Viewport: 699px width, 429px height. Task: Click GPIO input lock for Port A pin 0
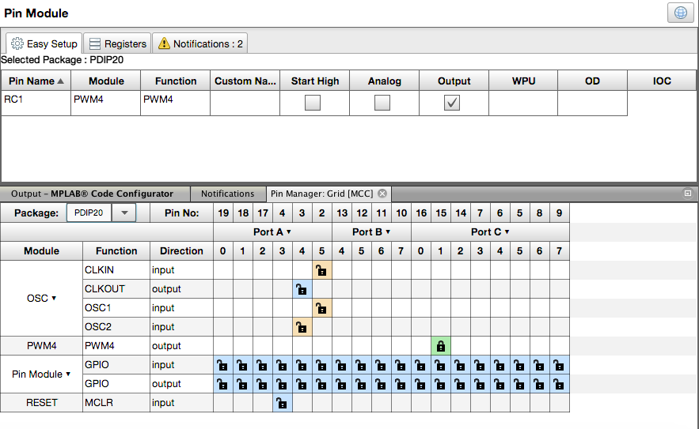click(222, 365)
